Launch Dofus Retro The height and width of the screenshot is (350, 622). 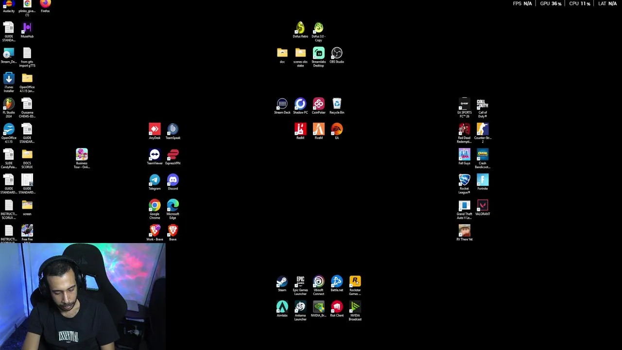coord(300,30)
